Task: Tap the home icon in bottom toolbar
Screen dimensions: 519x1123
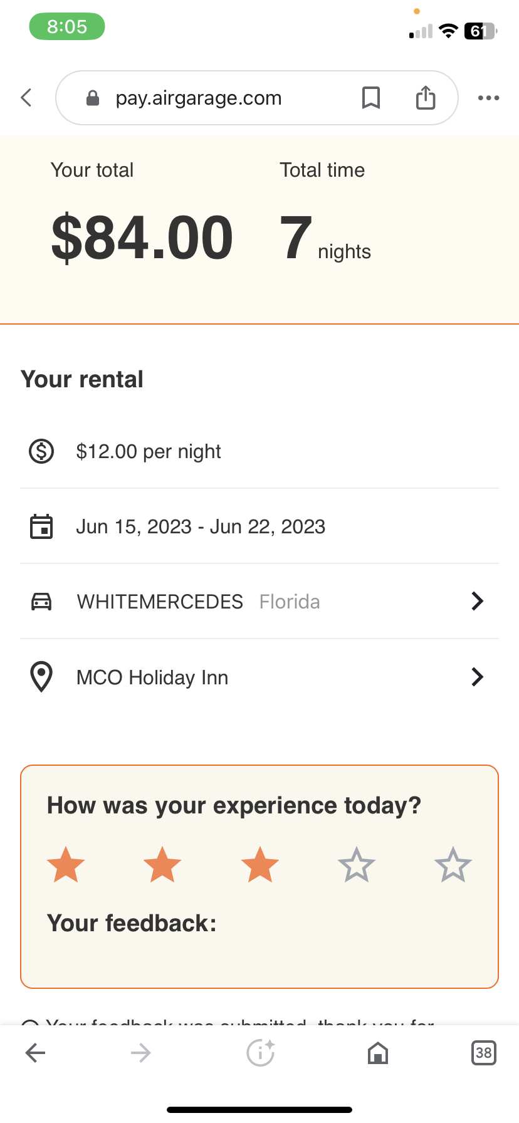Action: coord(377,1053)
